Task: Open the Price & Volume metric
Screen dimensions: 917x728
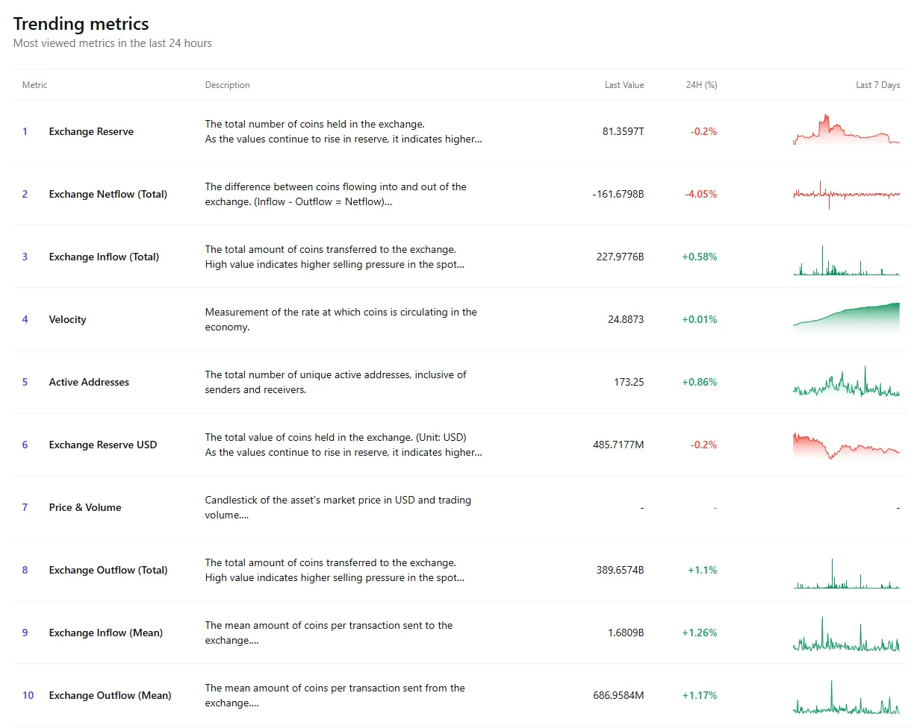Action: (84, 507)
